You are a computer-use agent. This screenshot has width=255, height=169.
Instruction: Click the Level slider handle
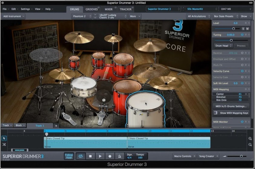pyautogui.click(x=233, y=29)
